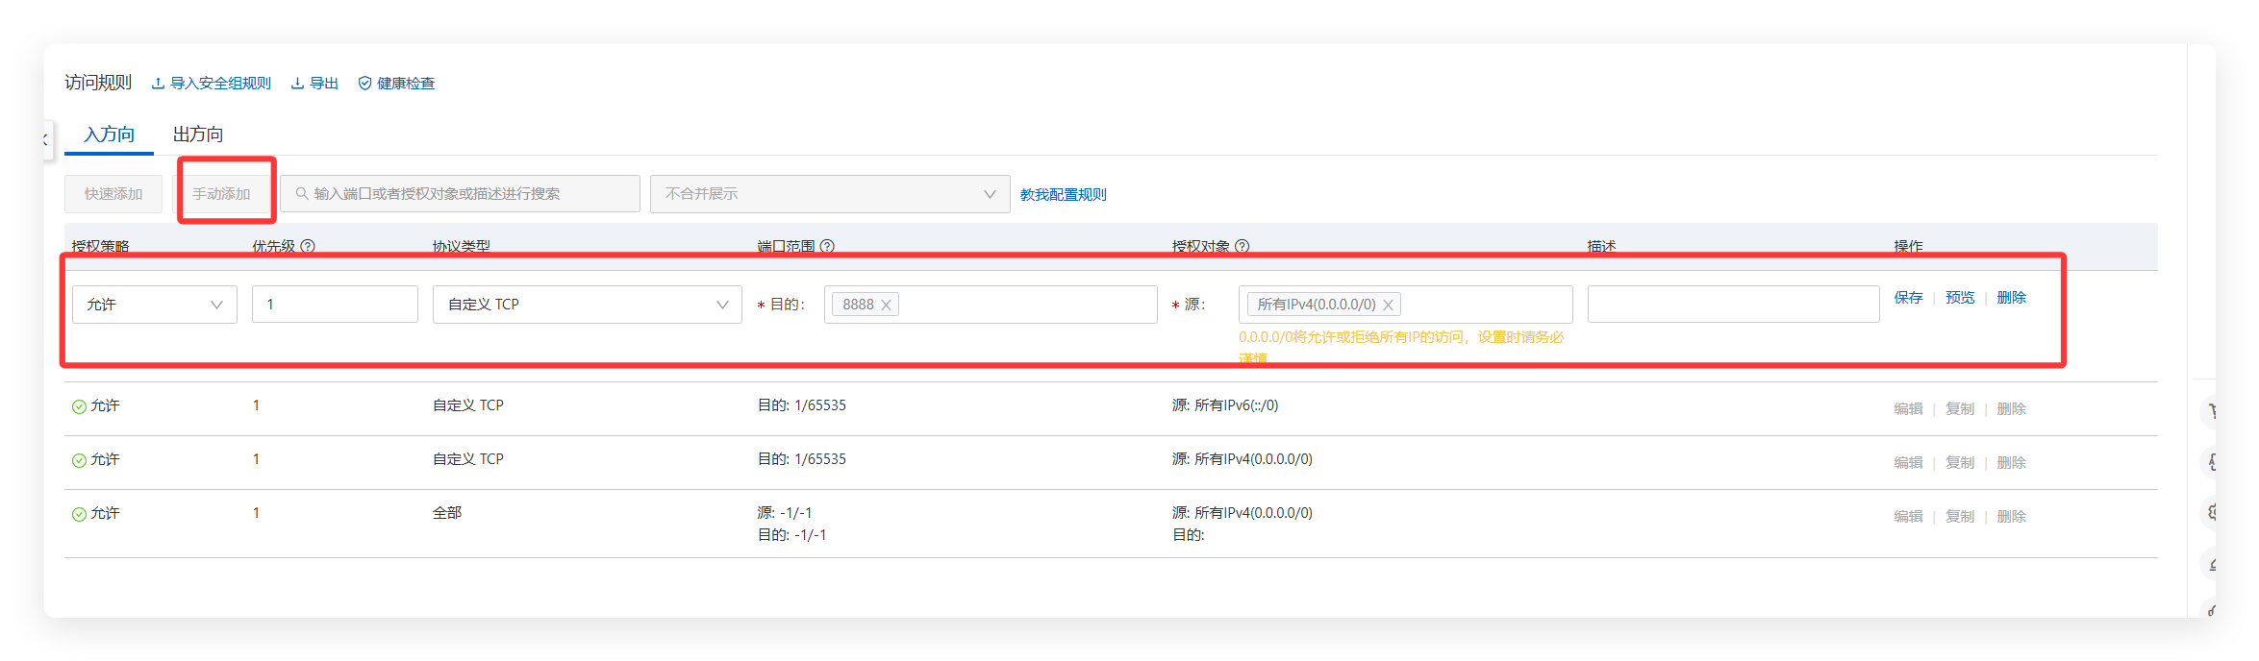Viewport: 2259px width, 661px height.
Task: Open the 允许 policy dropdown
Action: (154, 305)
